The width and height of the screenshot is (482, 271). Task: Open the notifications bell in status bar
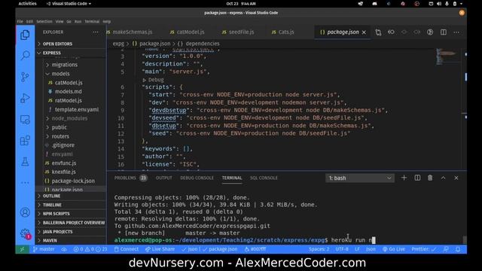pos(458,249)
